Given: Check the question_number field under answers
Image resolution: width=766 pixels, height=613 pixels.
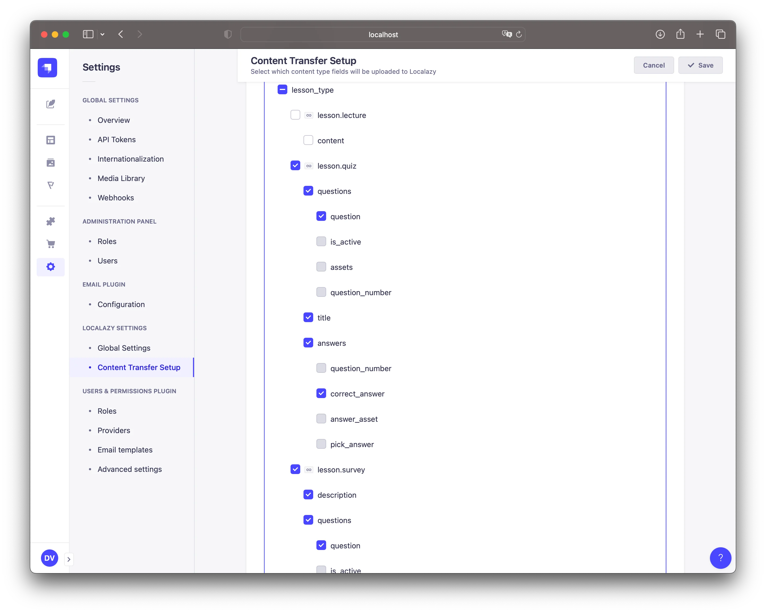Looking at the screenshot, I should (322, 368).
